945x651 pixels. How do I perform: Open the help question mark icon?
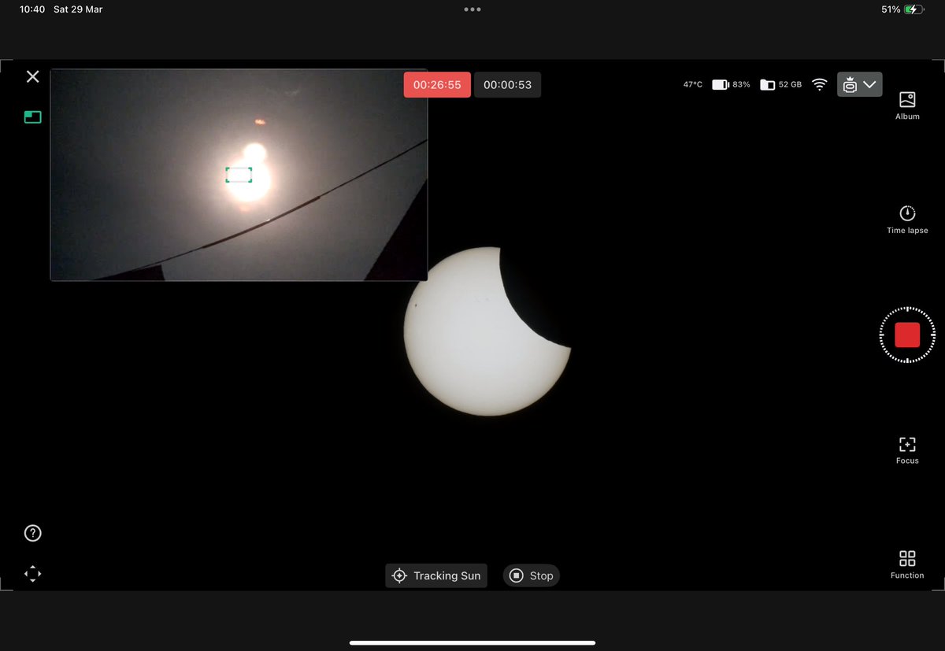coord(32,533)
